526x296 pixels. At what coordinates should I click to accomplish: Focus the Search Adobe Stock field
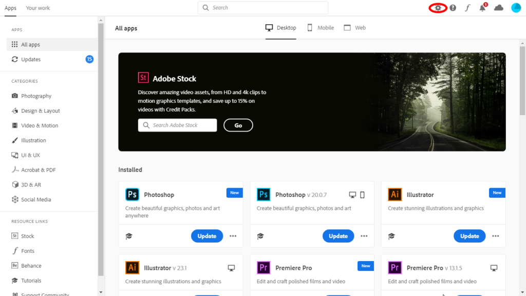tap(177, 125)
